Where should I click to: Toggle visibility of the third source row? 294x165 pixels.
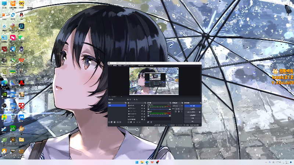coord(142,111)
